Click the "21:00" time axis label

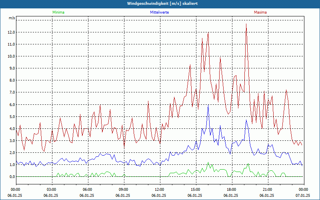pyautogui.click(x=267, y=190)
